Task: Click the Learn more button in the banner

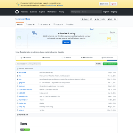Action: click(104, 4)
